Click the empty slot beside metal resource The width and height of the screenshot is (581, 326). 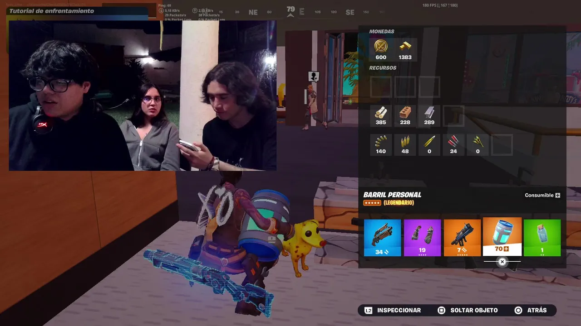453,116
